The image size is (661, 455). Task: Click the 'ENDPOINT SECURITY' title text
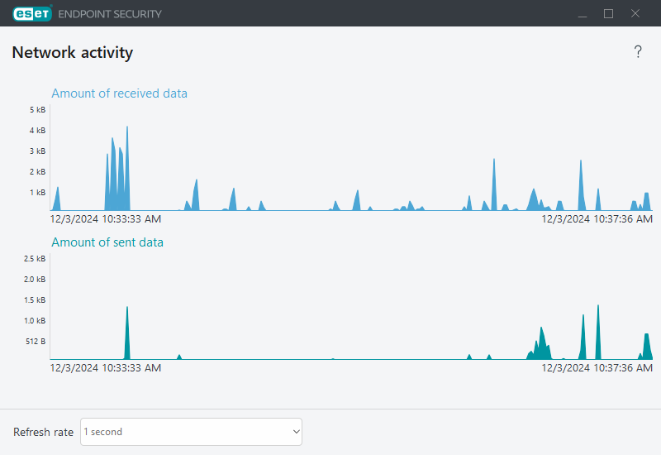pyautogui.click(x=110, y=14)
